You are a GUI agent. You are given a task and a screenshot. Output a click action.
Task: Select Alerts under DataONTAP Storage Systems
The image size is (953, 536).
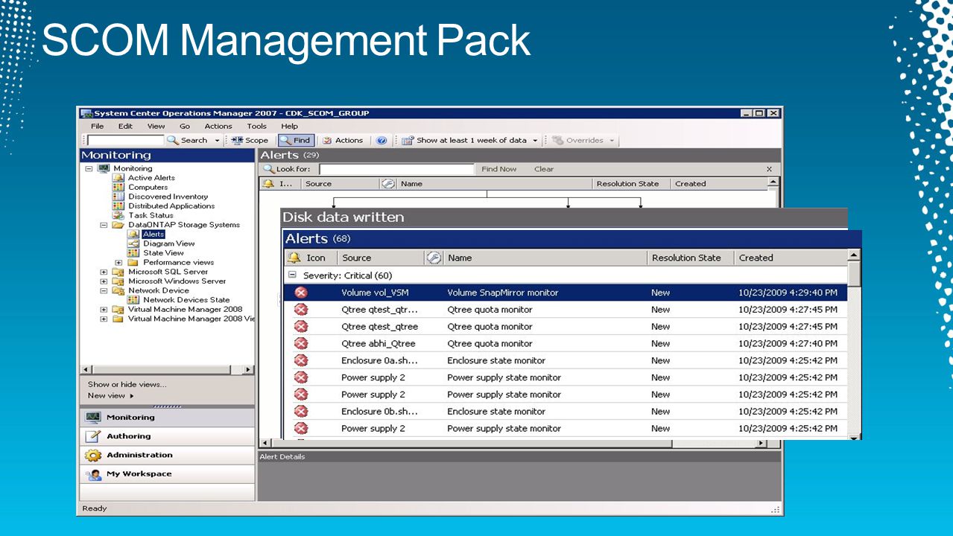[x=153, y=234]
